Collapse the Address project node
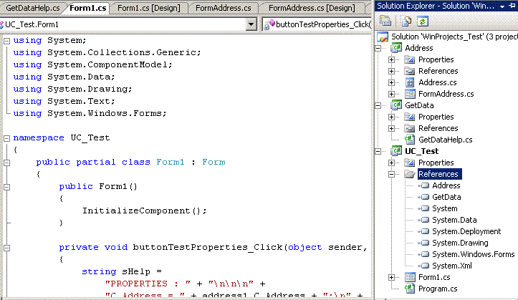The width and height of the screenshot is (518, 300). tap(378, 49)
